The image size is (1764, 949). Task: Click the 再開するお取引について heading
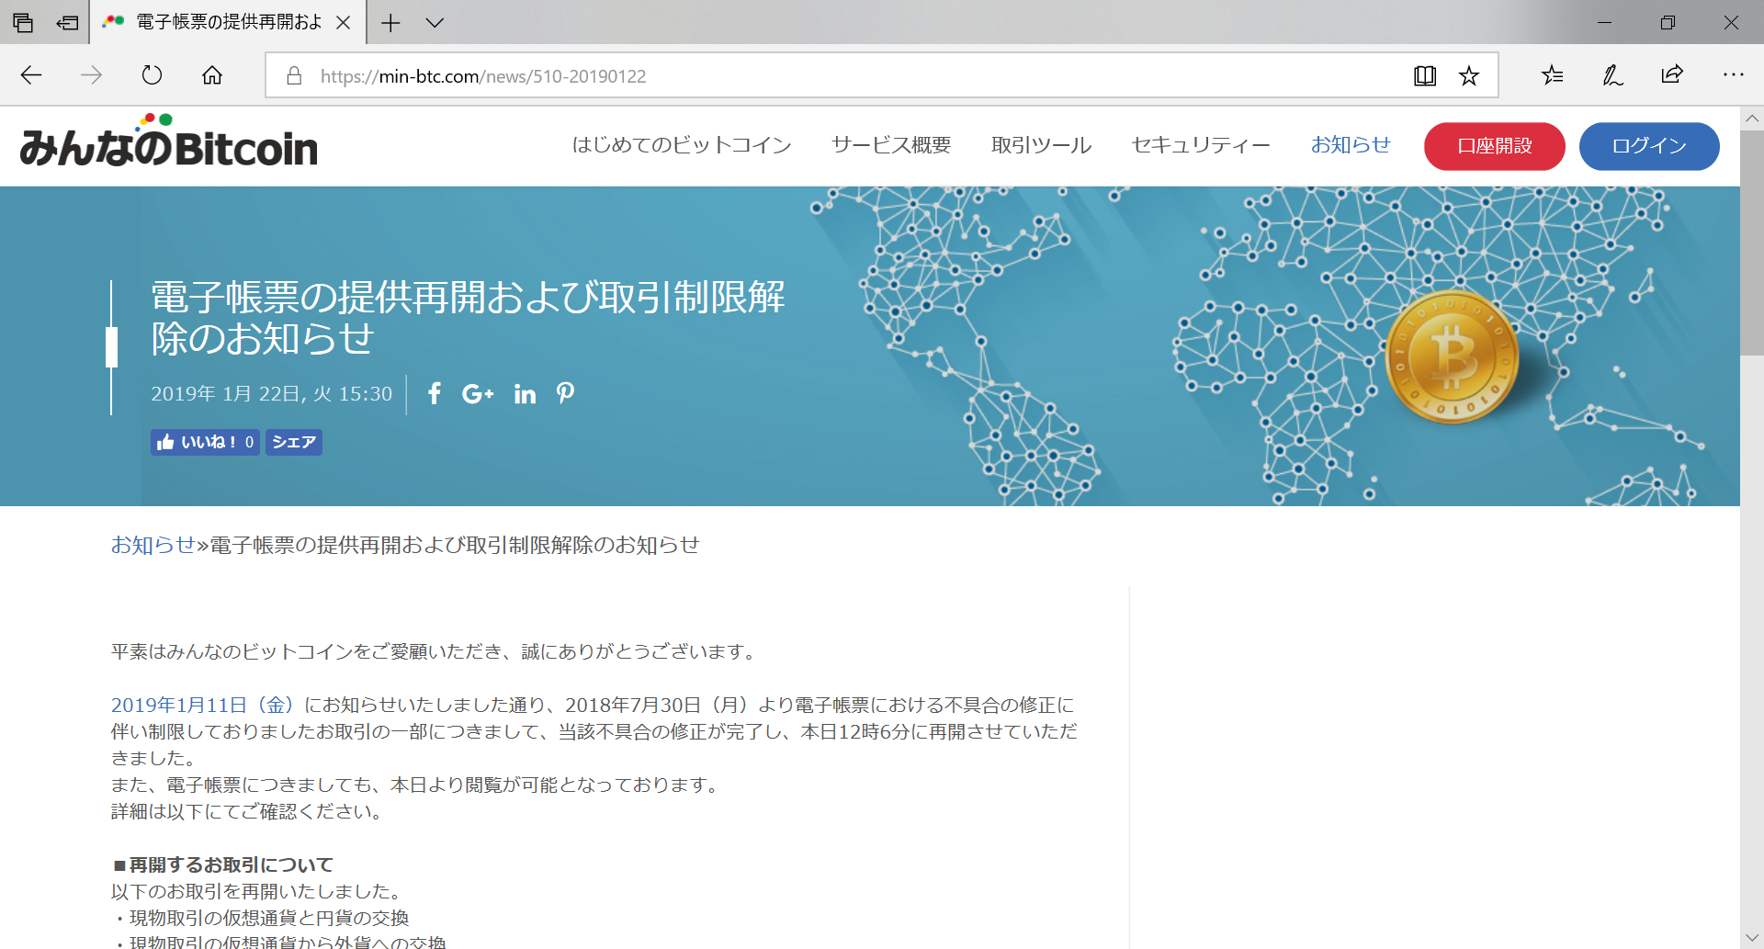pos(222,864)
